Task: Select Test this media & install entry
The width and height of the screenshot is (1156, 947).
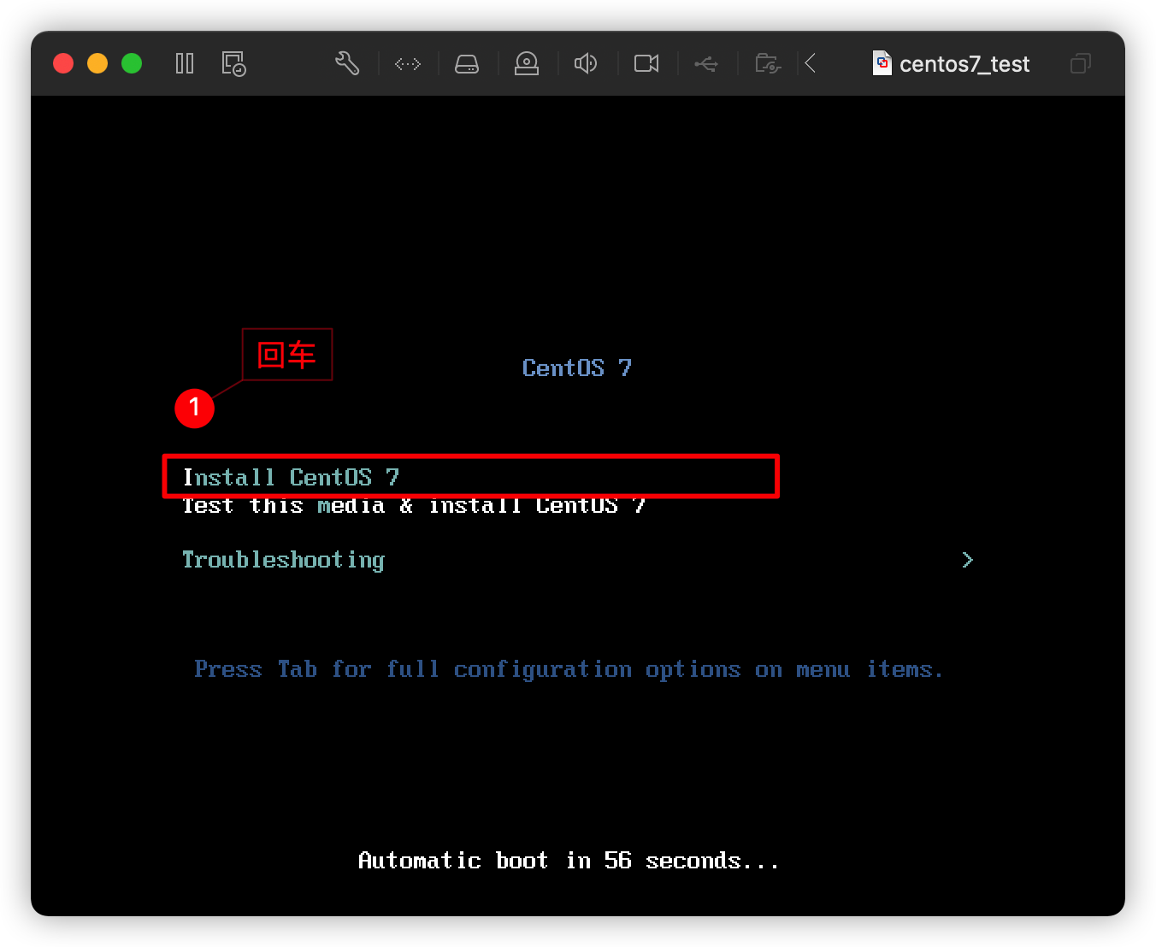Action: [x=414, y=507]
